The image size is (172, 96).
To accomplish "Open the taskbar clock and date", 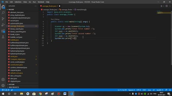I will click(162, 94).
